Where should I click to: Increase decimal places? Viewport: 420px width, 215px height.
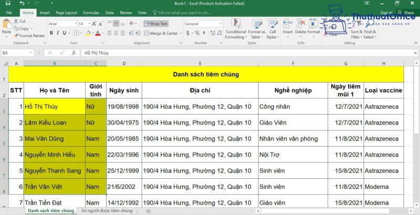[213, 33]
